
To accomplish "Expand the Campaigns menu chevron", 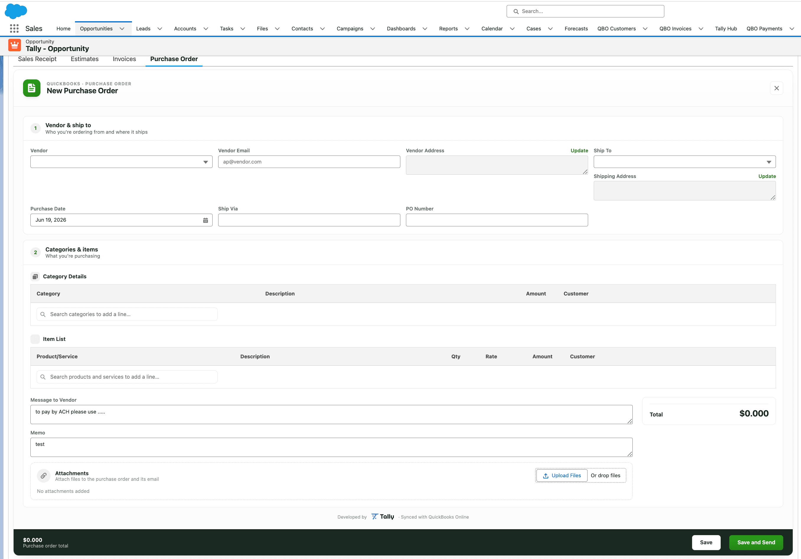I will [x=373, y=29].
